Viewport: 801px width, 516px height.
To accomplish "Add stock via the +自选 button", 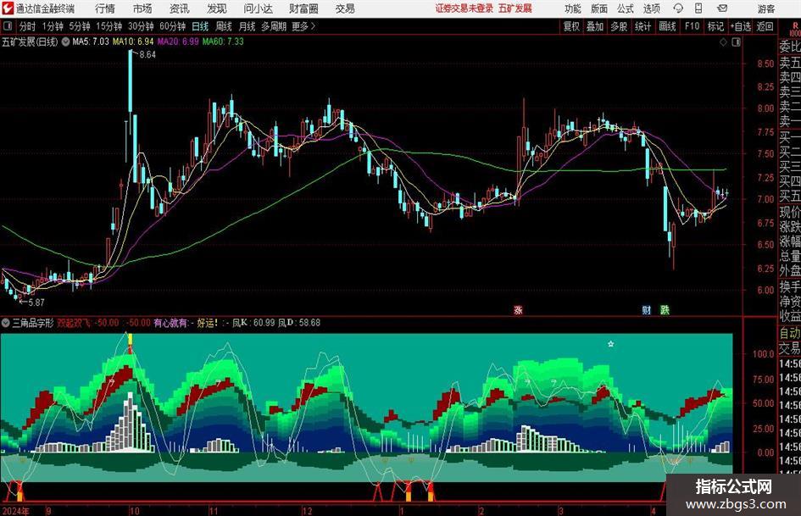I will [x=740, y=26].
